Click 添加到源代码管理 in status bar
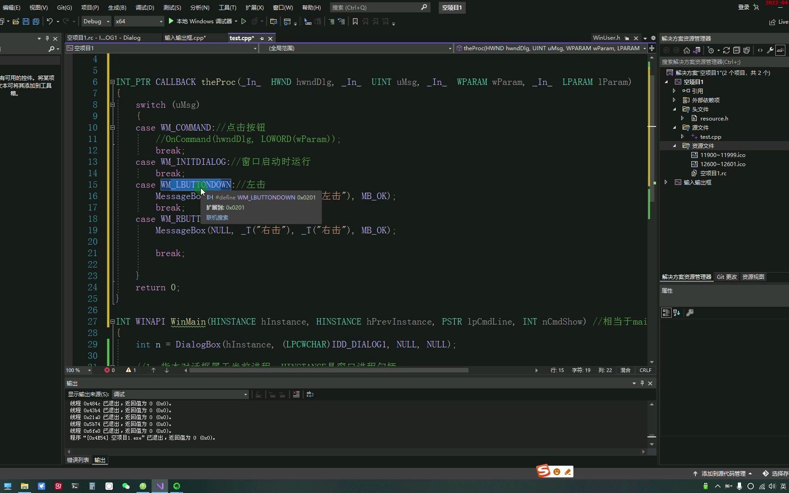This screenshot has width=789, height=493. 723,474
